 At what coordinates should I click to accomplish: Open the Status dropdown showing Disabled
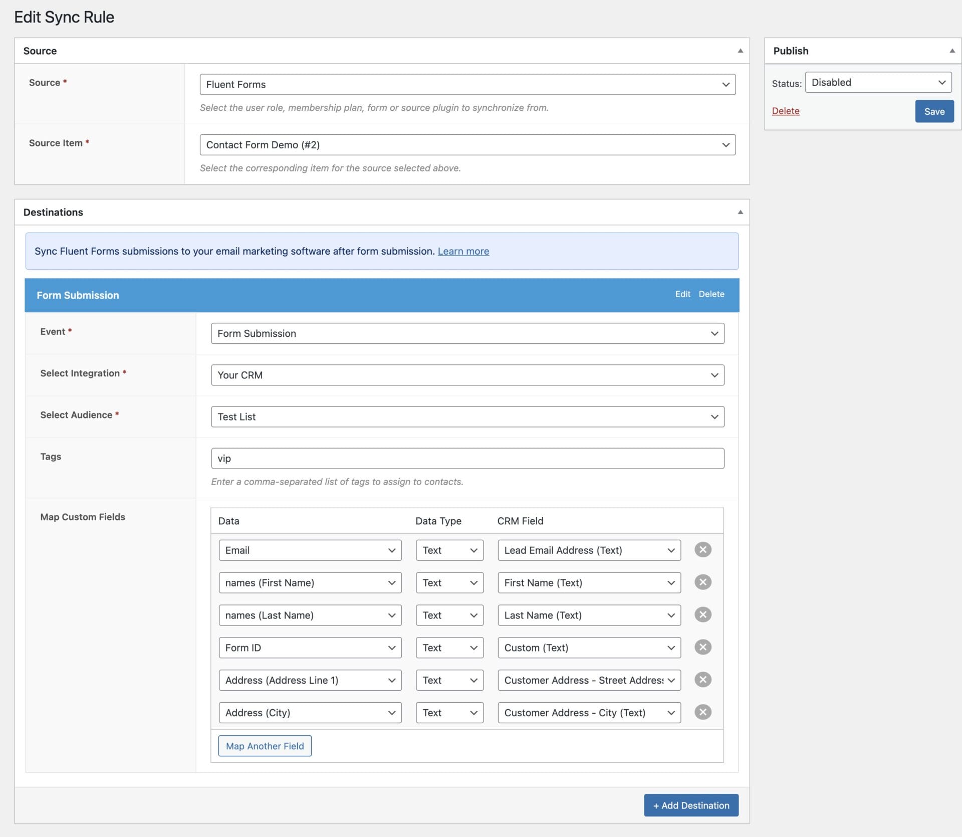(878, 82)
